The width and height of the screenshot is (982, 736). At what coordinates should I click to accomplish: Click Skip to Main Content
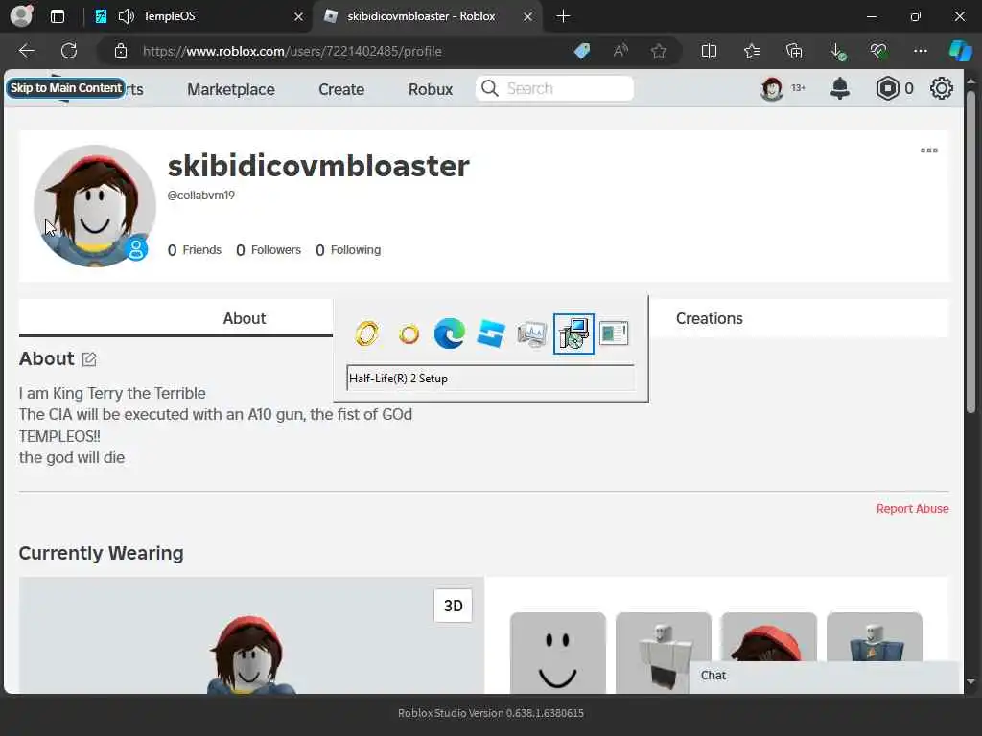(x=66, y=87)
